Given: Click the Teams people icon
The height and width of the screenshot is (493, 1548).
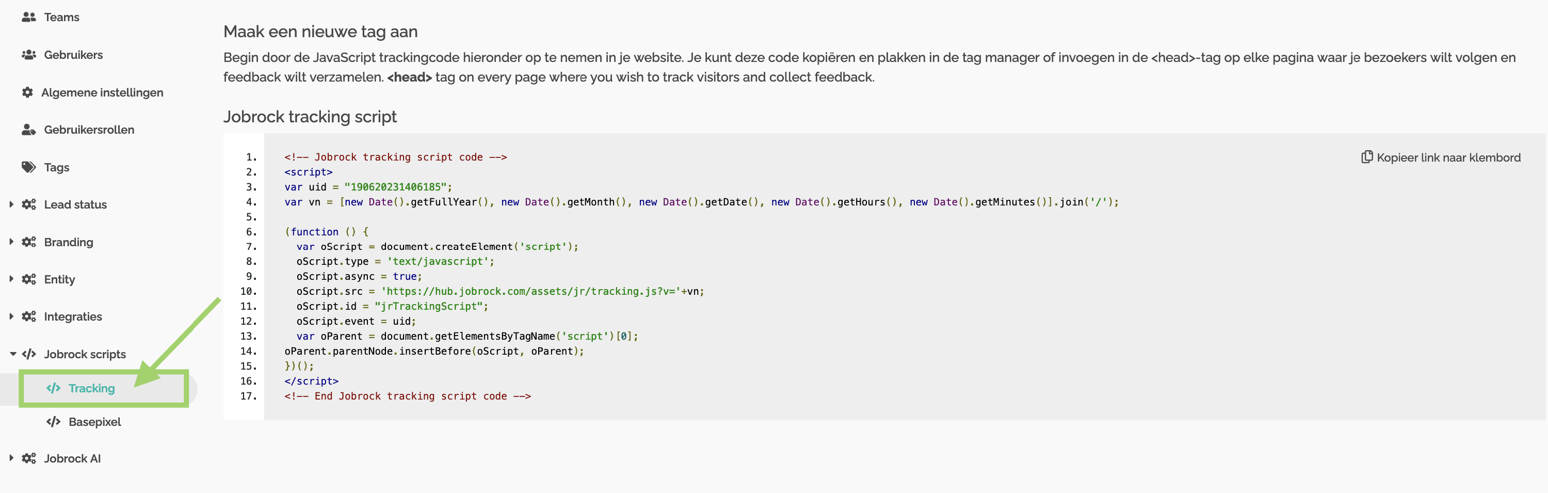Looking at the screenshot, I should [29, 17].
